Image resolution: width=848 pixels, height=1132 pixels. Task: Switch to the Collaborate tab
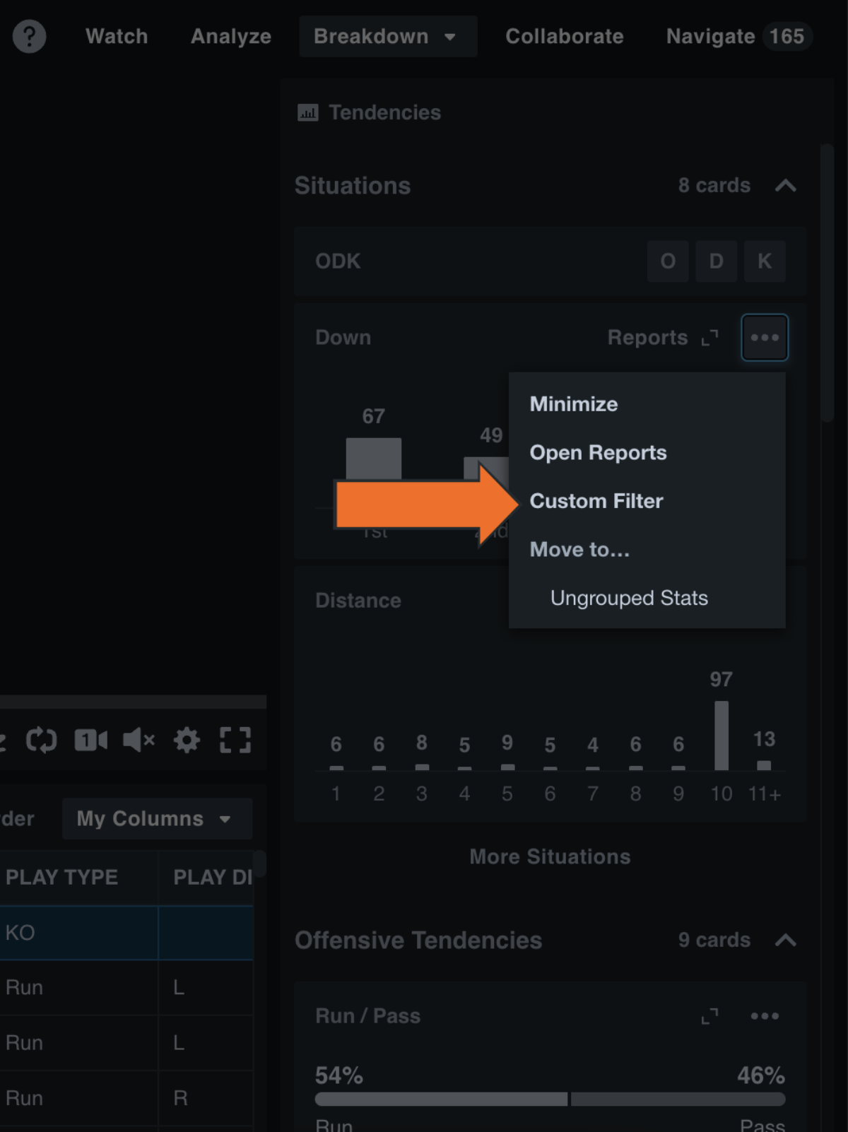[x=565, y=36]
